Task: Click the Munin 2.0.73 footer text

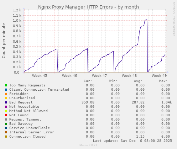Action: pyautogui.click(x=88, y=145)
